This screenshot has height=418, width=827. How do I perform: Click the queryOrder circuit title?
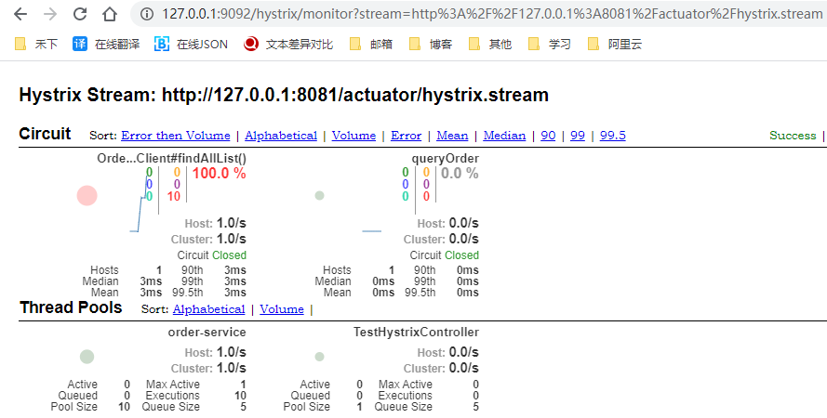[x=446, y=159]
